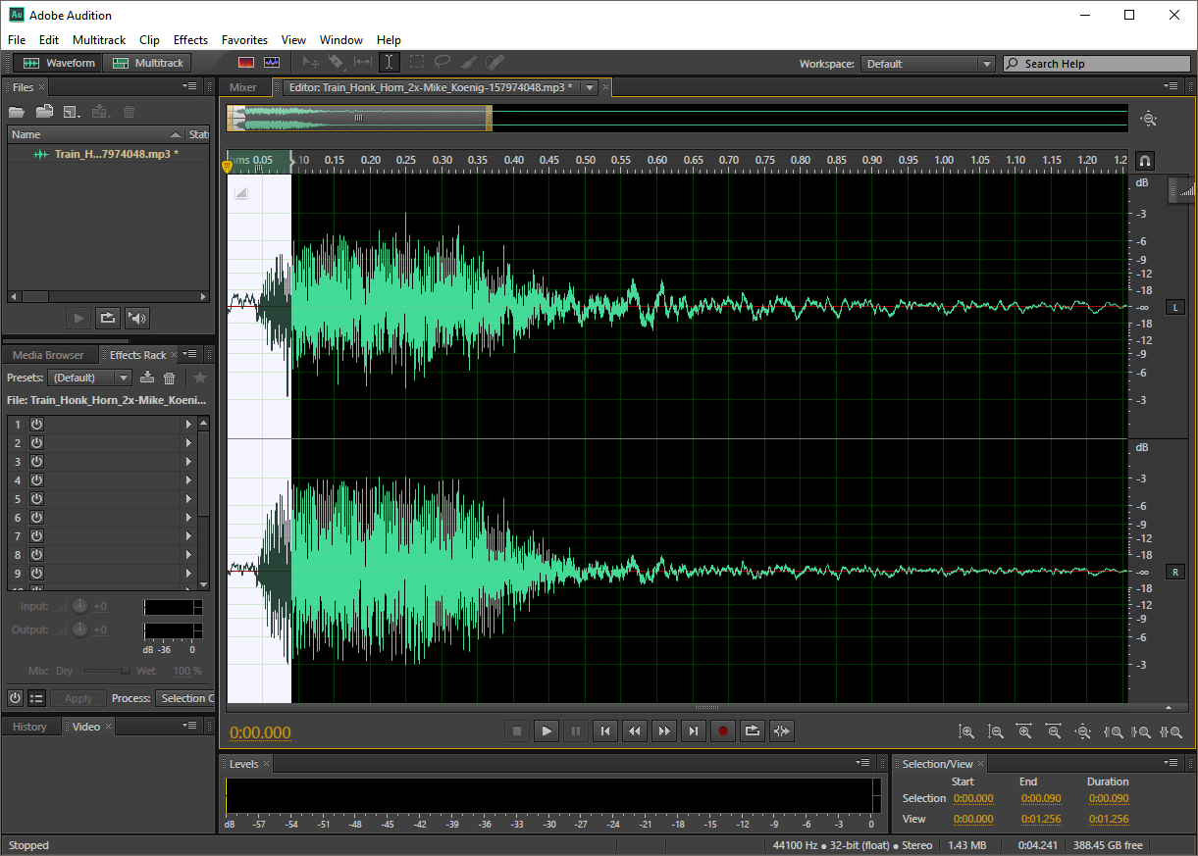Select the Time Selection tool
1198x856 pixels.
click(390, 63)
